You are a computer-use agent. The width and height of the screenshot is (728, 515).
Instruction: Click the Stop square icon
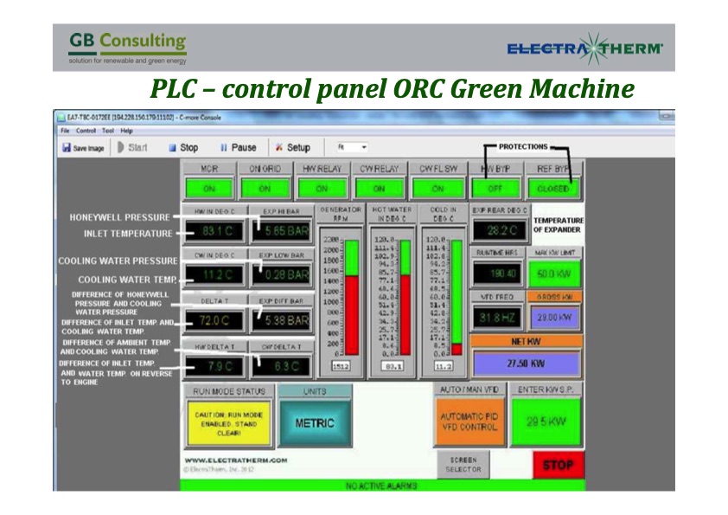pos(172,148)
